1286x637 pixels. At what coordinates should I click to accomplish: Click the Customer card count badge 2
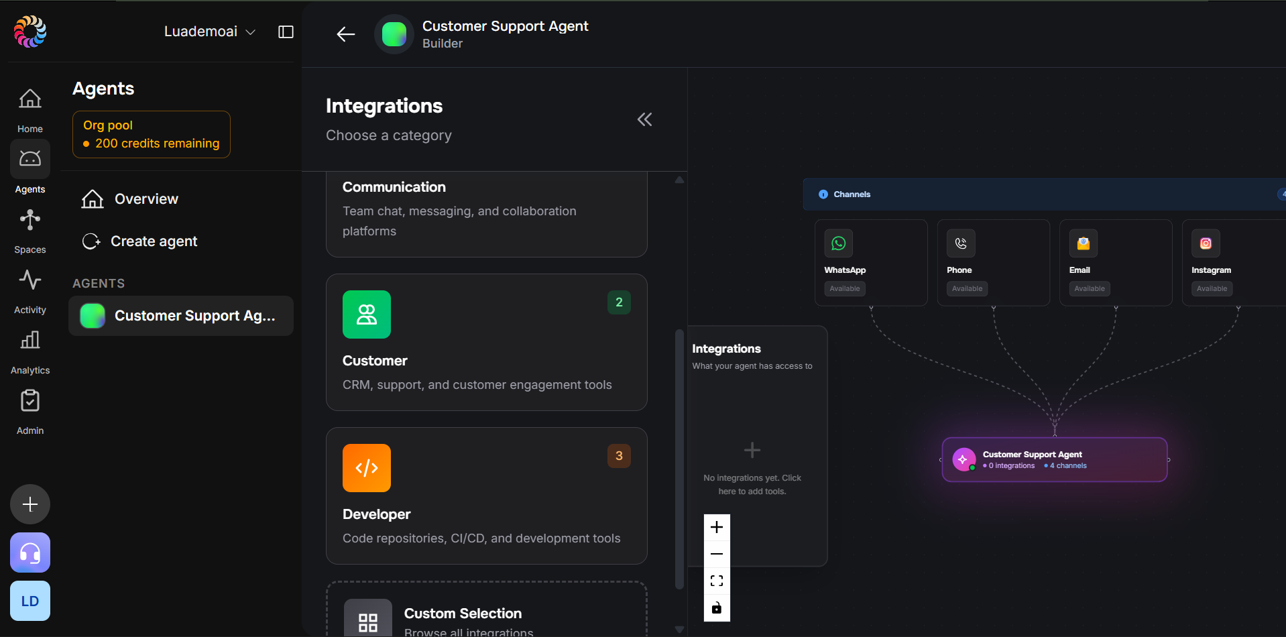(x=619, y=302)
